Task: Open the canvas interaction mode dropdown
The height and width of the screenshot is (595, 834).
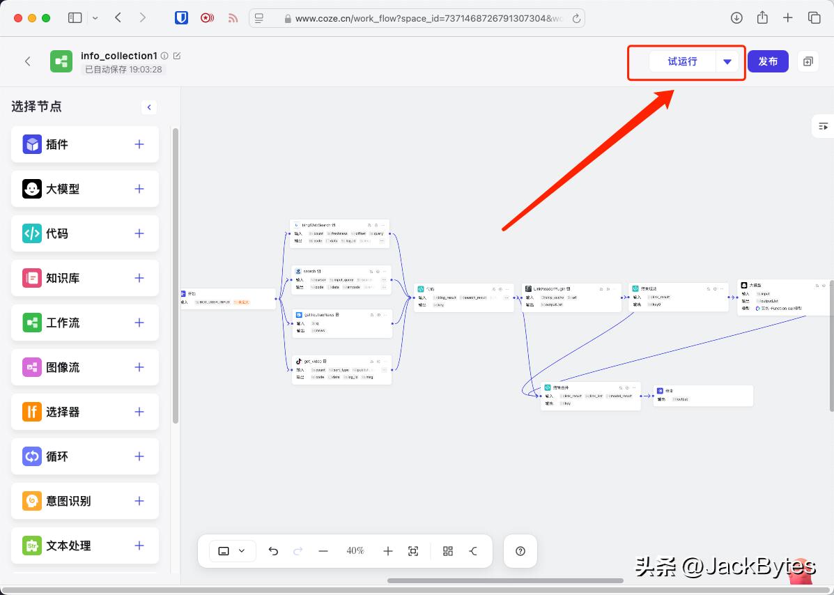Action: pos(233,551)
